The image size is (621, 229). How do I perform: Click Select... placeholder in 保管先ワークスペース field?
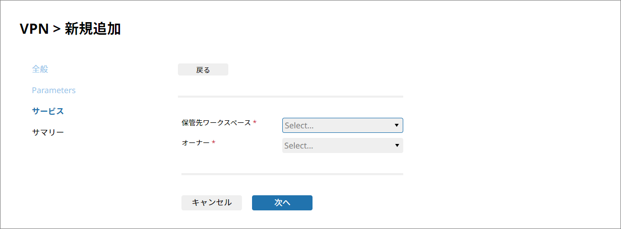pos(299,126)
